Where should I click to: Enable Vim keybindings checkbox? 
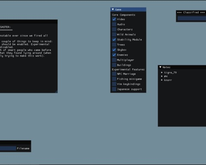pos(114,84)
